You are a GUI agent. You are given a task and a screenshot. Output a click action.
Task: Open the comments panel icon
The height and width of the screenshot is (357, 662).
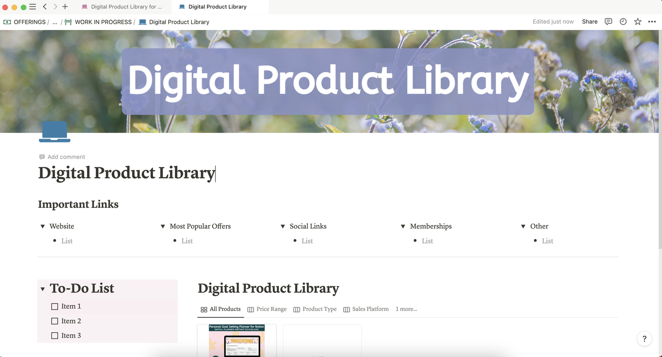click(x=608, y=22)
